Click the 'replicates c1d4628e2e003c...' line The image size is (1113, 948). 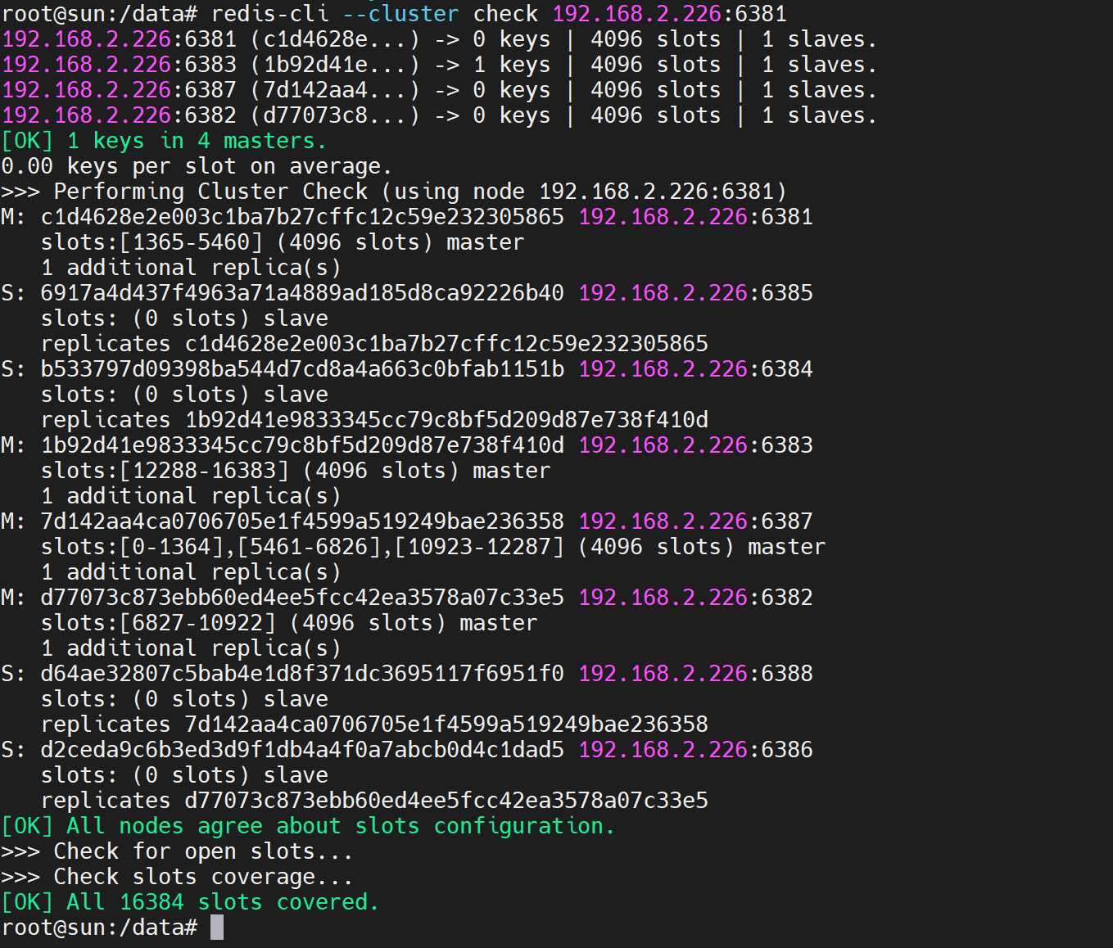click(374, 344)
